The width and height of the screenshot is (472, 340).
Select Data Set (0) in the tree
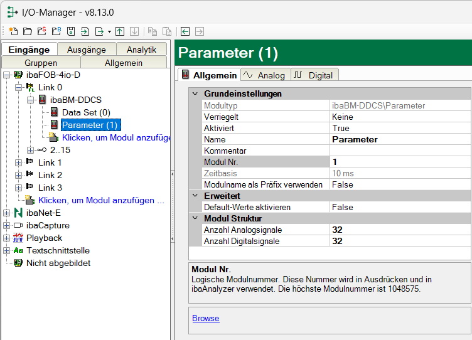click(86, 112)
